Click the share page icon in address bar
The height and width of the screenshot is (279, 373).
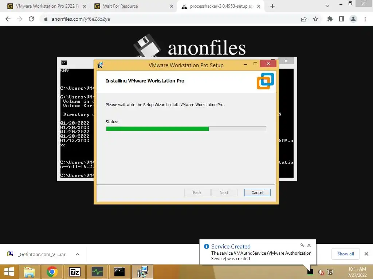(x=304, y=19)
